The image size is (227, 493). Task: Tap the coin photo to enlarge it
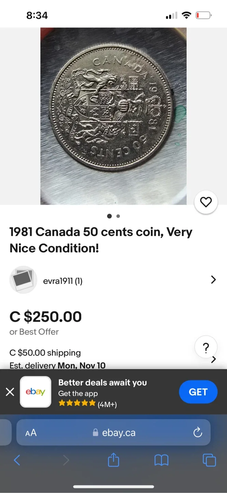coord(114,116)
